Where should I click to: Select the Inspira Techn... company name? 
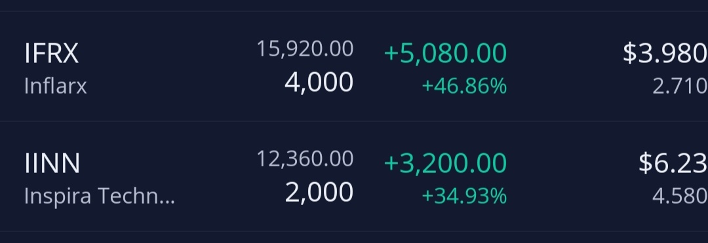100,196
